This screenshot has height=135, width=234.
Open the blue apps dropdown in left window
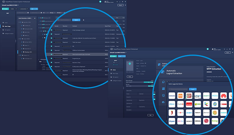(34, 9)
